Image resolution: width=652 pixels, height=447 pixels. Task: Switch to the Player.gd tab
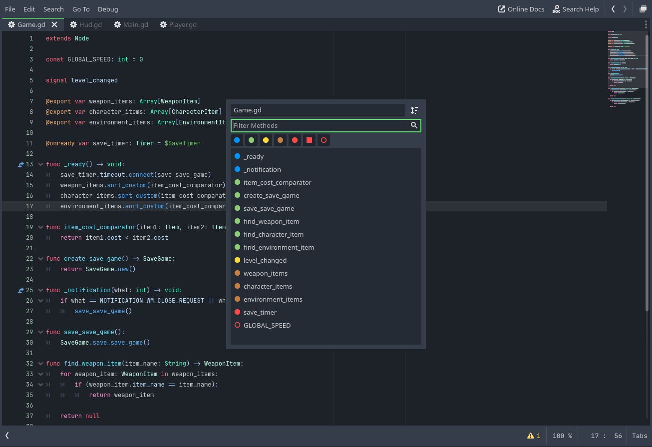(x=178, y=24)
